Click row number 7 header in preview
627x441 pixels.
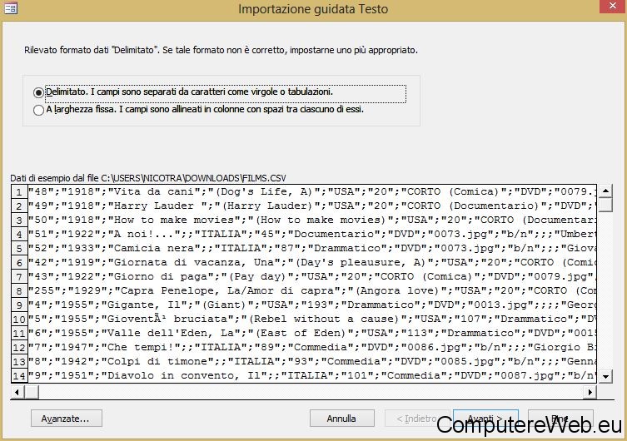[19, 277]
